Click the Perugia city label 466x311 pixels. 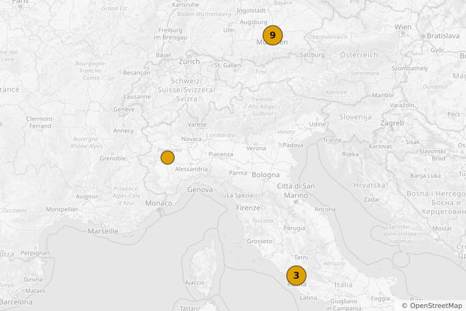click(294, 228)
